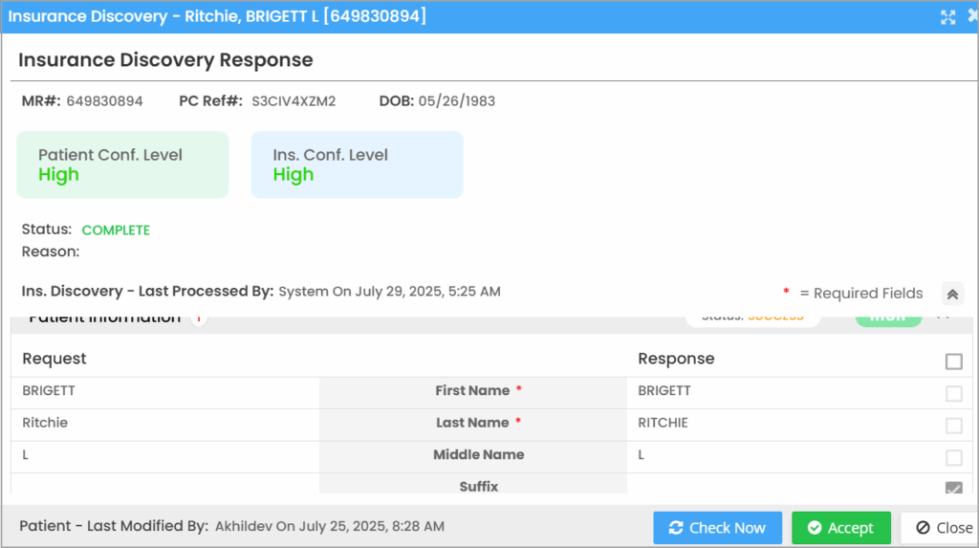The image size is (979, 548).
Task: Collapse the header section with double chevron
Action: click(952, 294)
